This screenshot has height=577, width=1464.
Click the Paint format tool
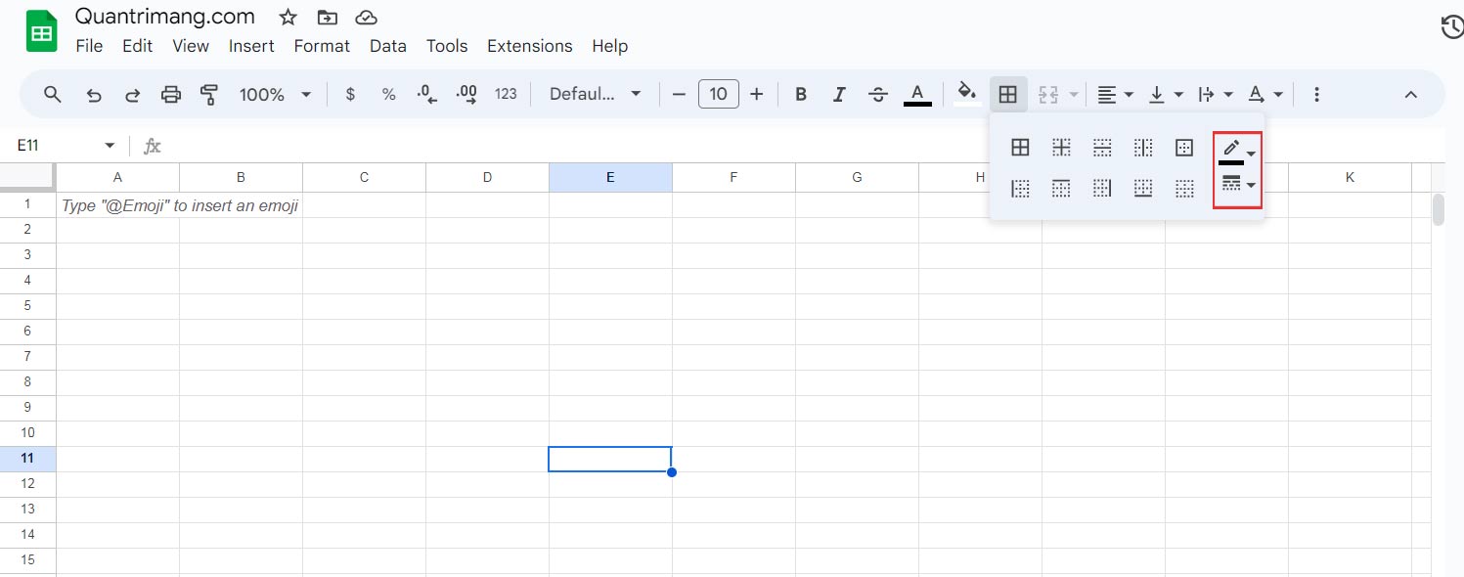tap(209, 95)
